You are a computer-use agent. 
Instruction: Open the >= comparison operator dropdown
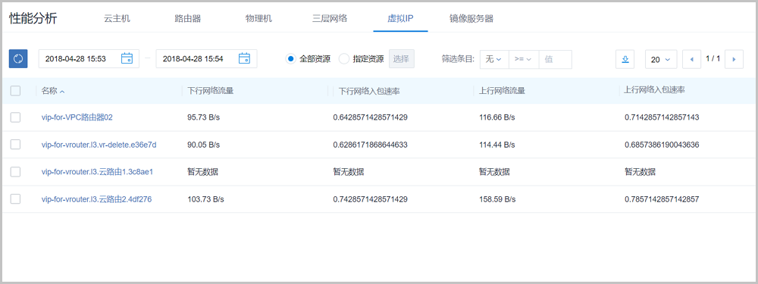point(524,59)
